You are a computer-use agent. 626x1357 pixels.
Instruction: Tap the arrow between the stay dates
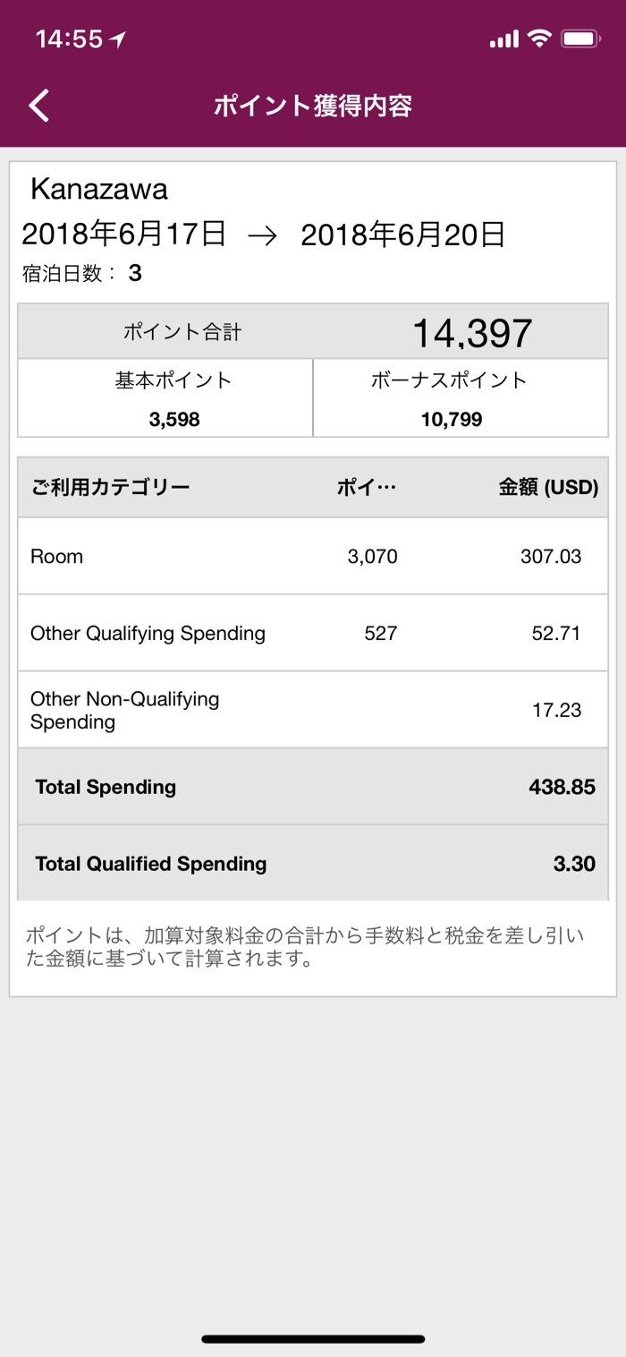[263, 235]
